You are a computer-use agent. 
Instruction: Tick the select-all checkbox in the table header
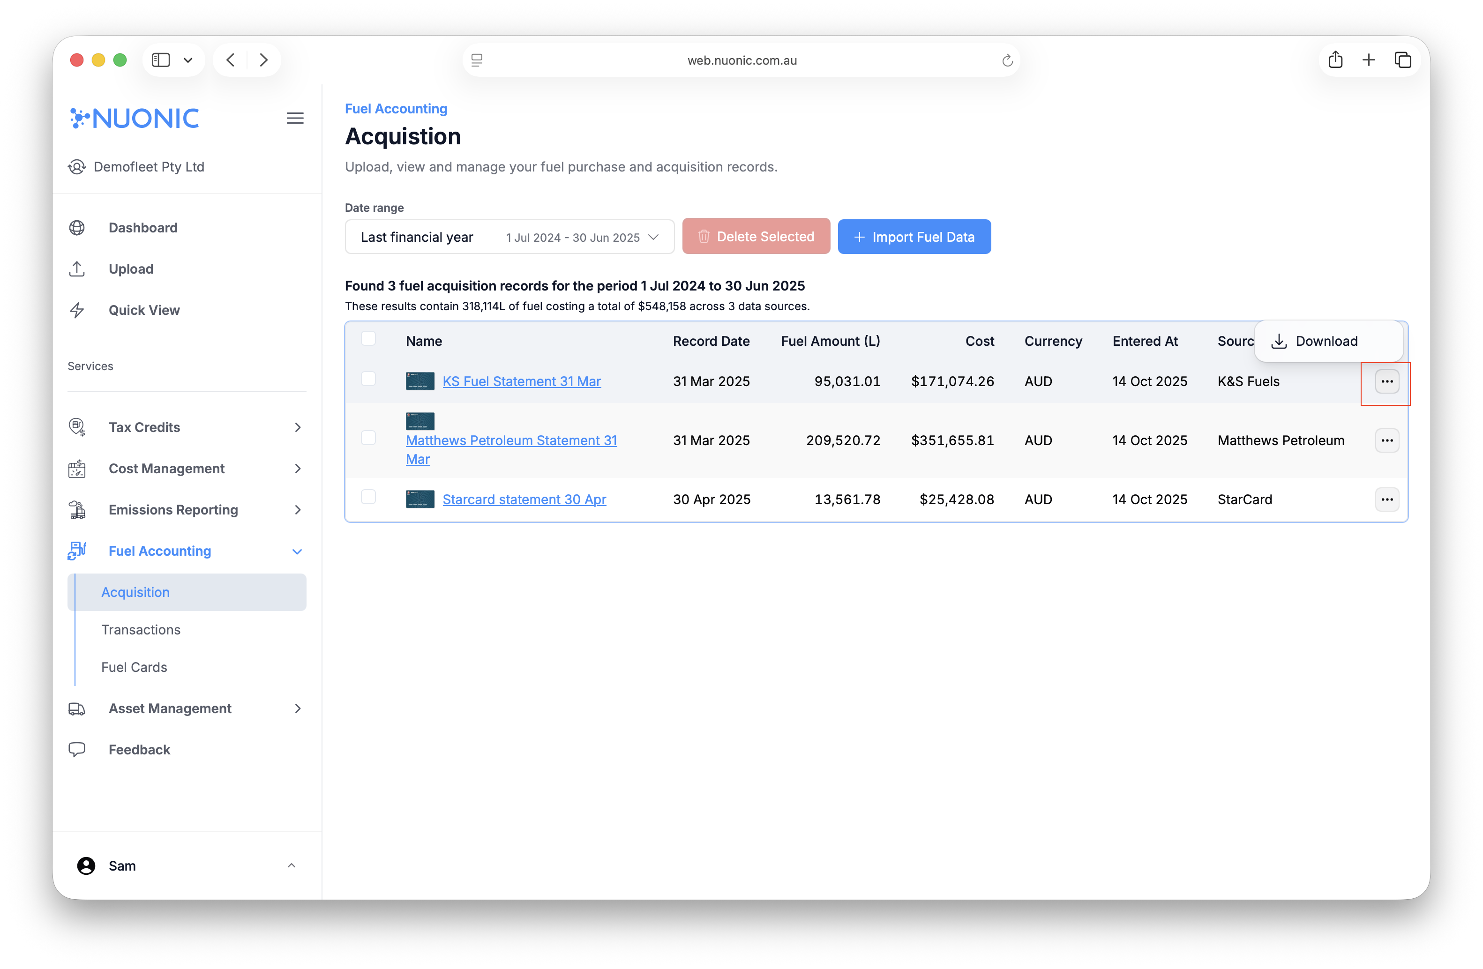pyautogui.click(x=368, y=338)
